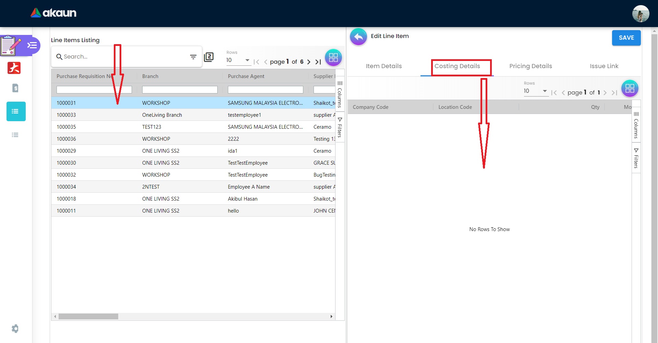The image size is (658, 343).
Task: Open the Rows dropdown in Costing Details
Action: click(535, 91)
